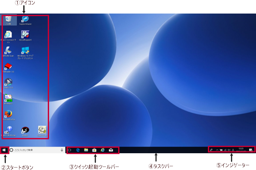This screenshot has height=170, width=256.
Task: Open the Mail app from the taskbar
Action: pyautogui.click(x=111, y=150)
